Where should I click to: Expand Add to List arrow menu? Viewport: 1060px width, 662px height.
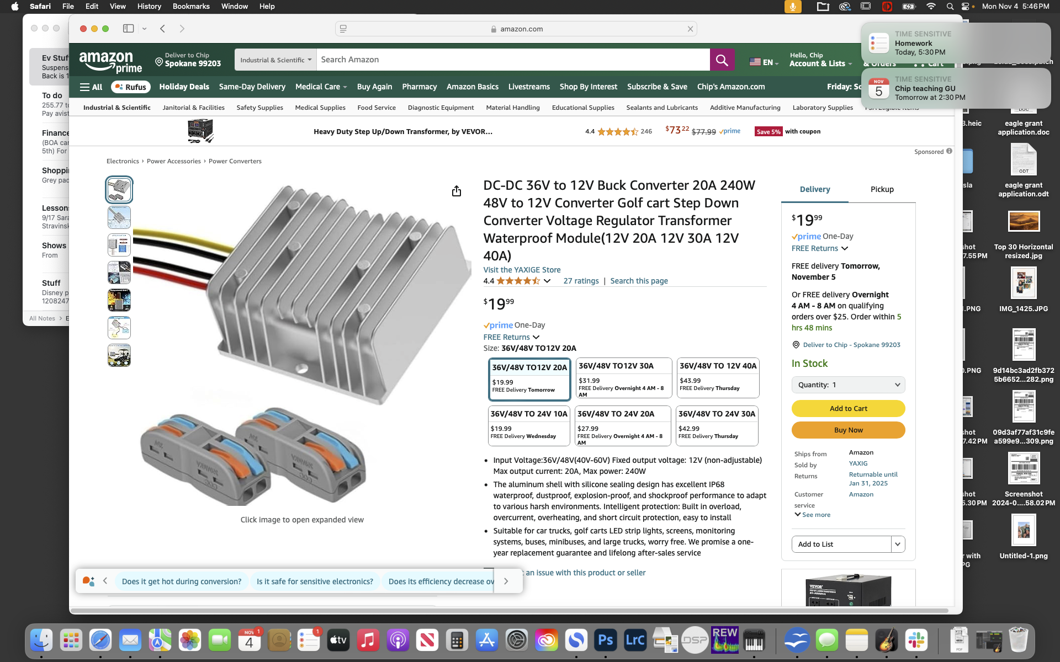pyautogui.click(x=898, y=544)
